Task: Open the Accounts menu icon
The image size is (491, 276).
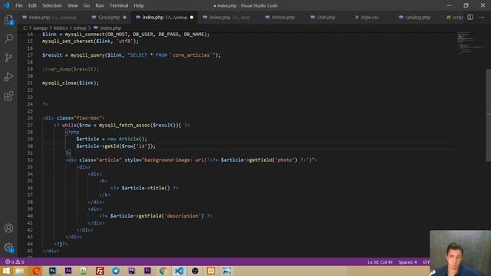Action: pos(8,228)
